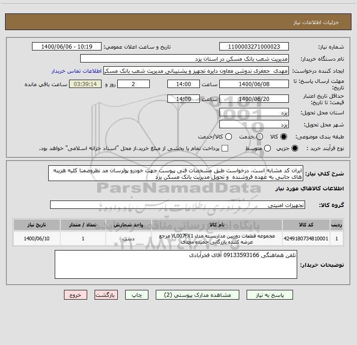The image size is (357, 345).
Task: Click the ردیف column header
Action: [x=337, y=225]
